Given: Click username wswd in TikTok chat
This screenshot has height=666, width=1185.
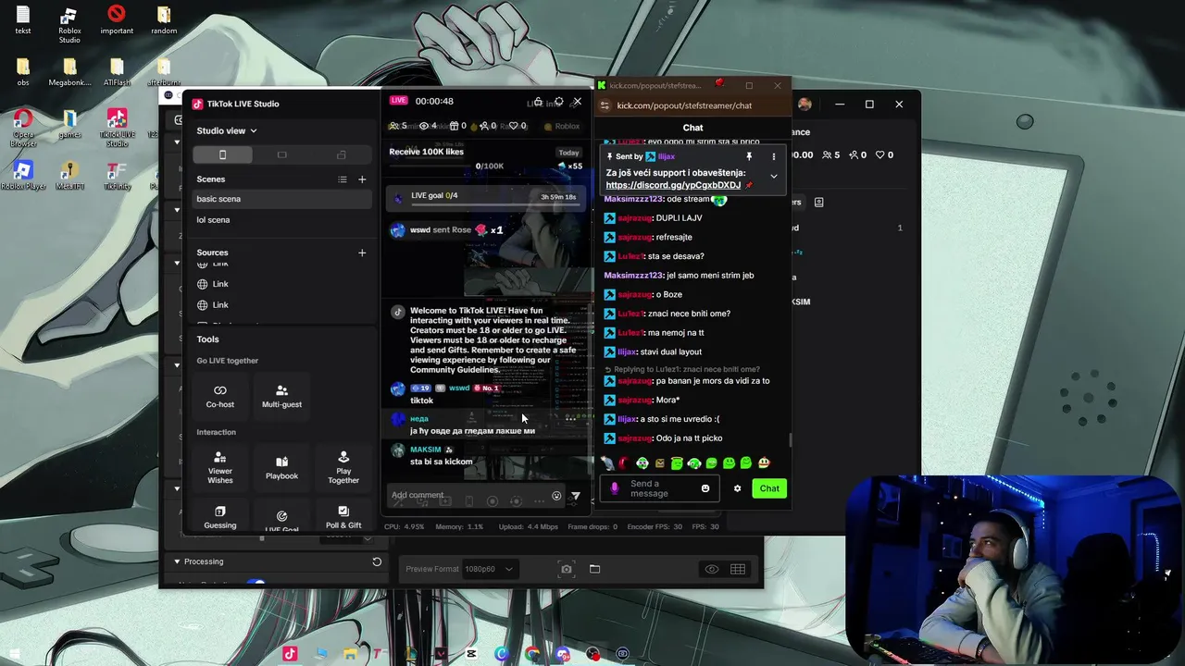Looking at the screenshot, I should [x=459, y=388].
